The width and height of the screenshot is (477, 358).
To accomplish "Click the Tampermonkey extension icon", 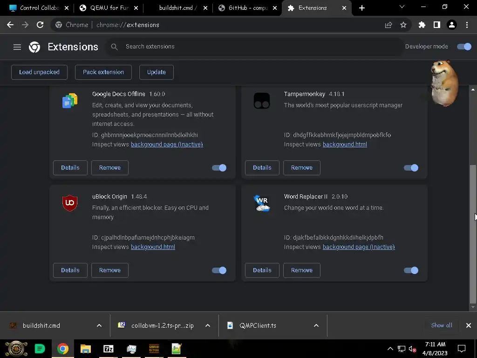I will pyautogui.click(x=262, y=101).
